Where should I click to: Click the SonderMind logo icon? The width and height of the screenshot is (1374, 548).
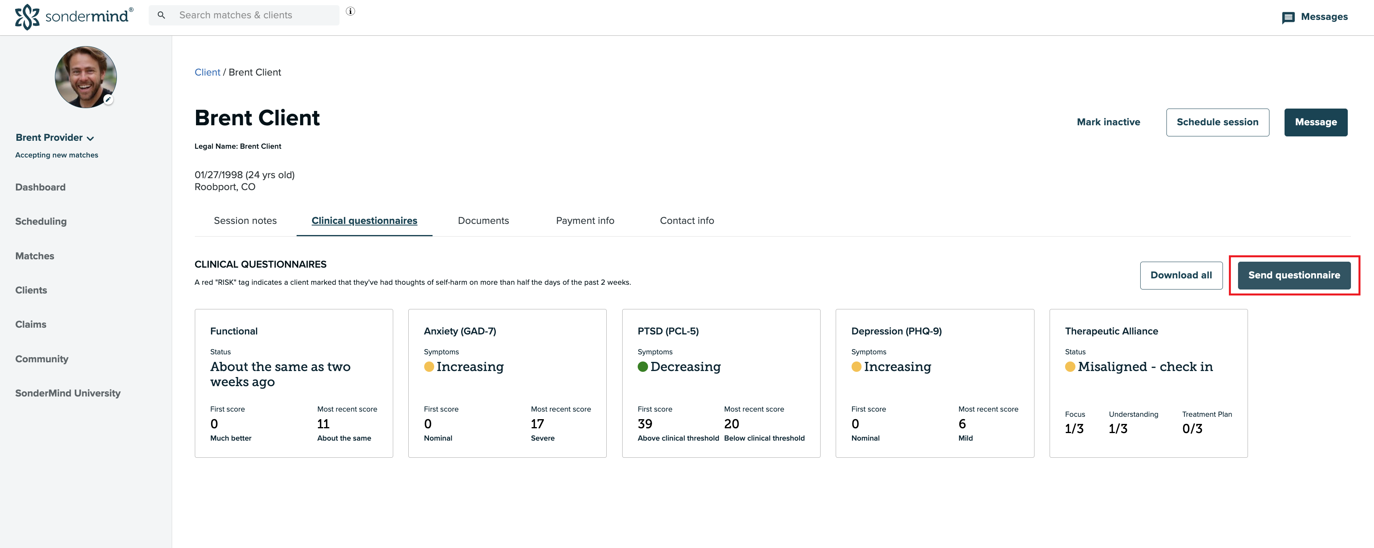pyautogui.click(x=27, y=17)
